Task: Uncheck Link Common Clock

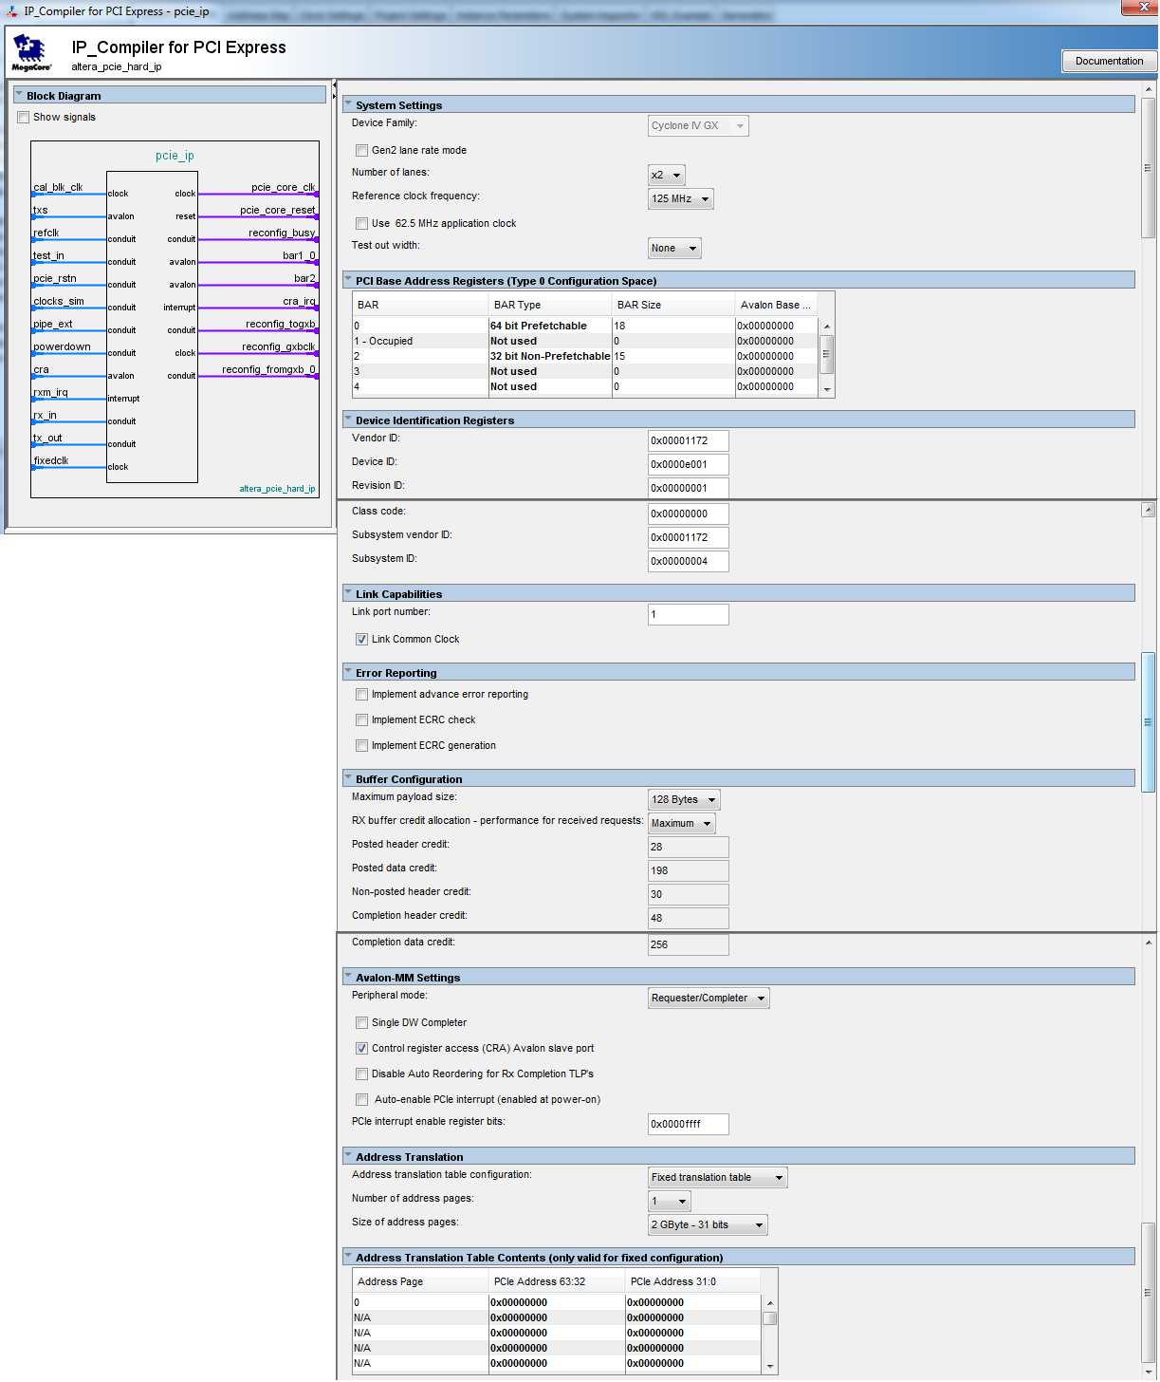Action: [x=361, y=639]
